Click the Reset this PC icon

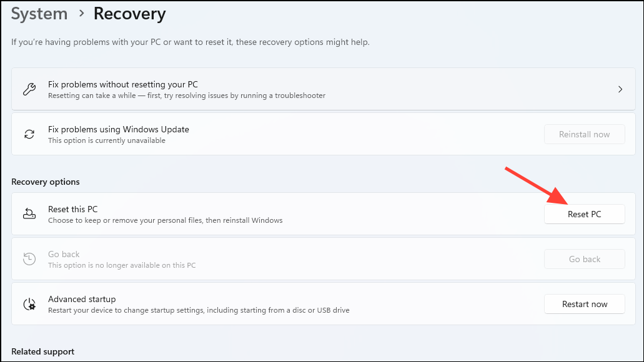coord(29,214)
